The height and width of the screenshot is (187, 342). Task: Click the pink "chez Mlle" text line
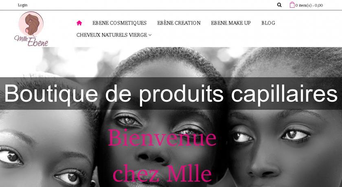(x=162, y=174)
